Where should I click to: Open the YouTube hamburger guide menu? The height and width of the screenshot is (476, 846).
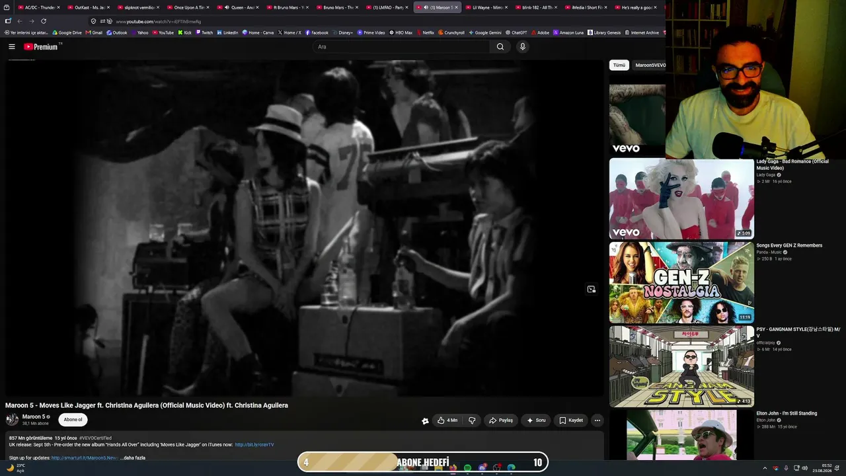point(12,47)
